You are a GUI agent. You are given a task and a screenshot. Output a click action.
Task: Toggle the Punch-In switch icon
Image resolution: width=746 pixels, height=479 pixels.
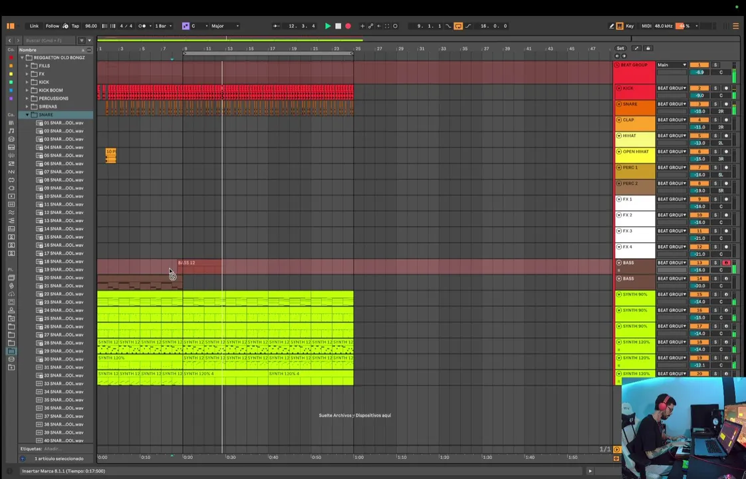(x=448, y=26)
